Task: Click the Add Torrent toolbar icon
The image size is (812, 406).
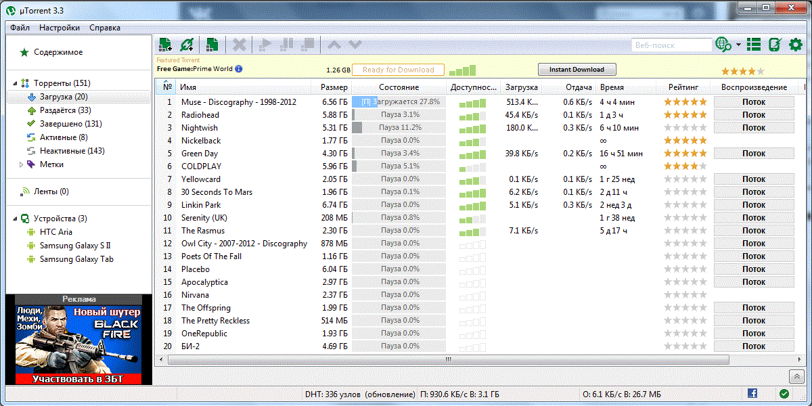Action: [165, 45]
